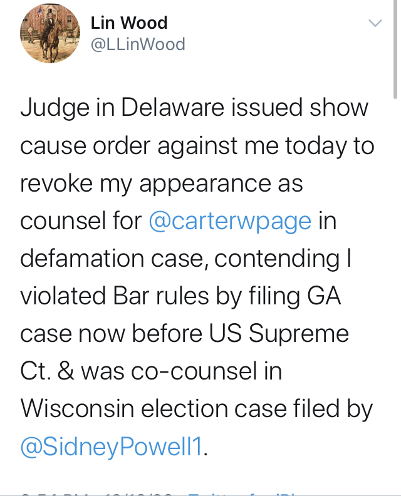The width and height of the screenshot is (401, 496).
Task: Click the line 'Ct. & was co-counsel in'
Action: [151, 371]
